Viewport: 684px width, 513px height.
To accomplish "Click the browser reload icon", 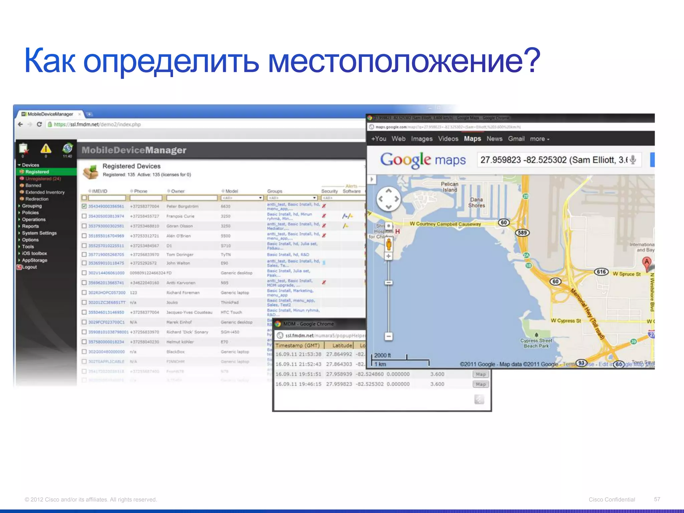I will coord(39,124).
